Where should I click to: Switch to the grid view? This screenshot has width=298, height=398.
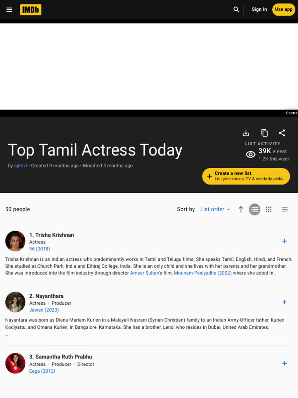coord(269,209)
